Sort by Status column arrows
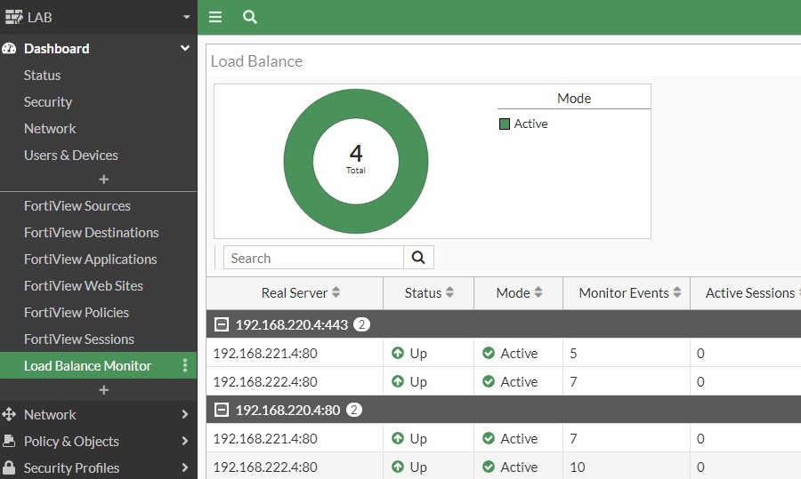 click(x=449, y=292)
